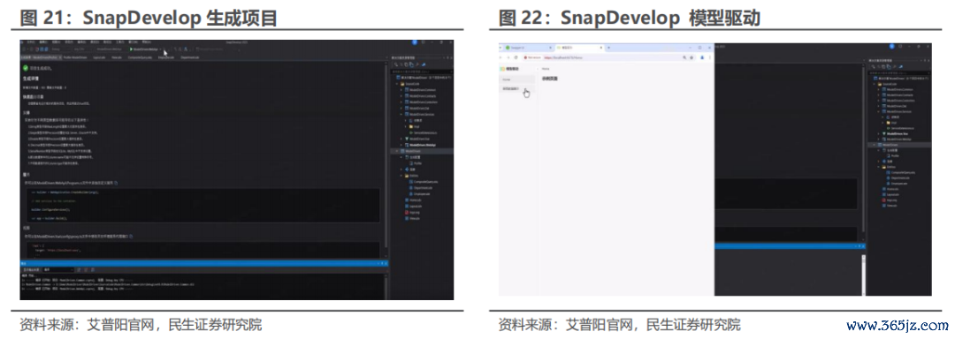Viewport: 955px width, 339px height.
Task: Select Home item in Figure 22 web sidebar
Action: pos(516,79)
